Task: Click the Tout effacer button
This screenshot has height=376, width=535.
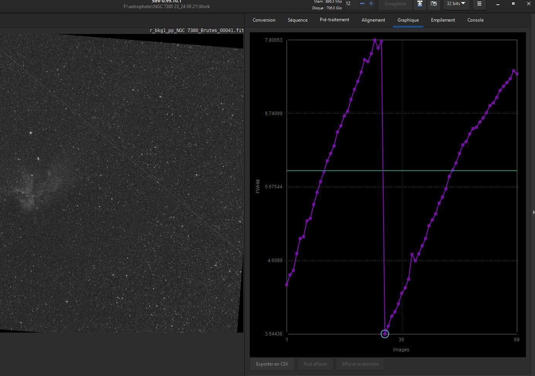Action: (315, 364)
